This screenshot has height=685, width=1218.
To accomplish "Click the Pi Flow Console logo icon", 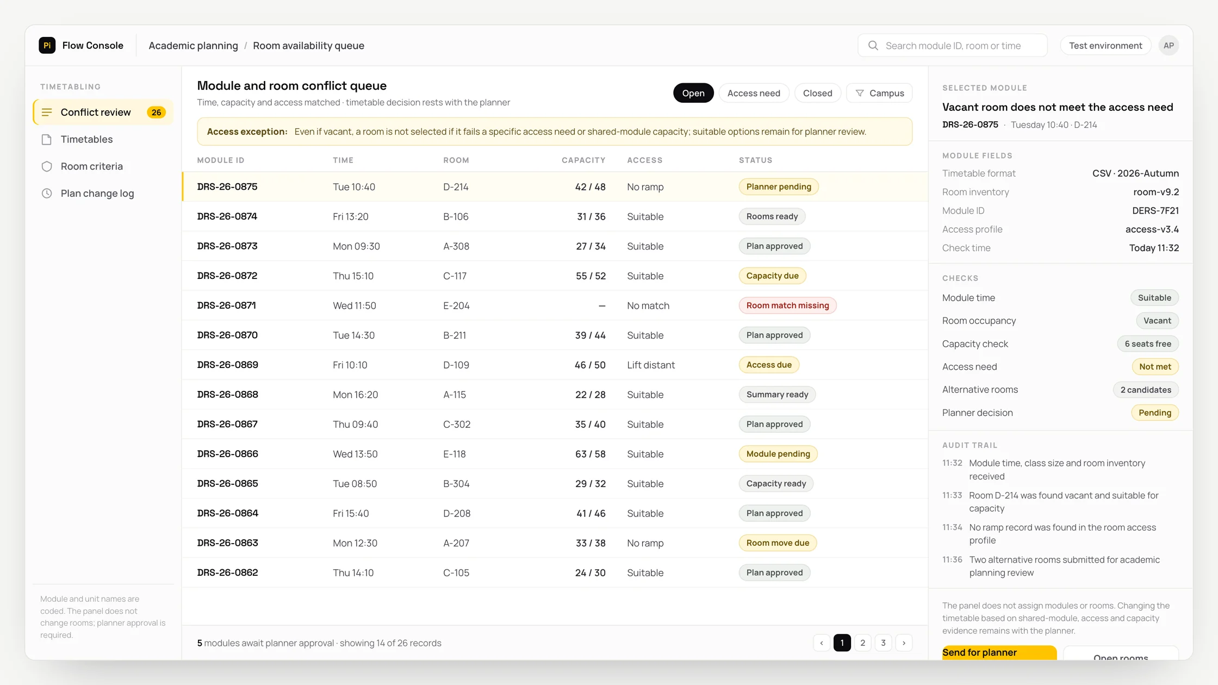I will 47,46.
